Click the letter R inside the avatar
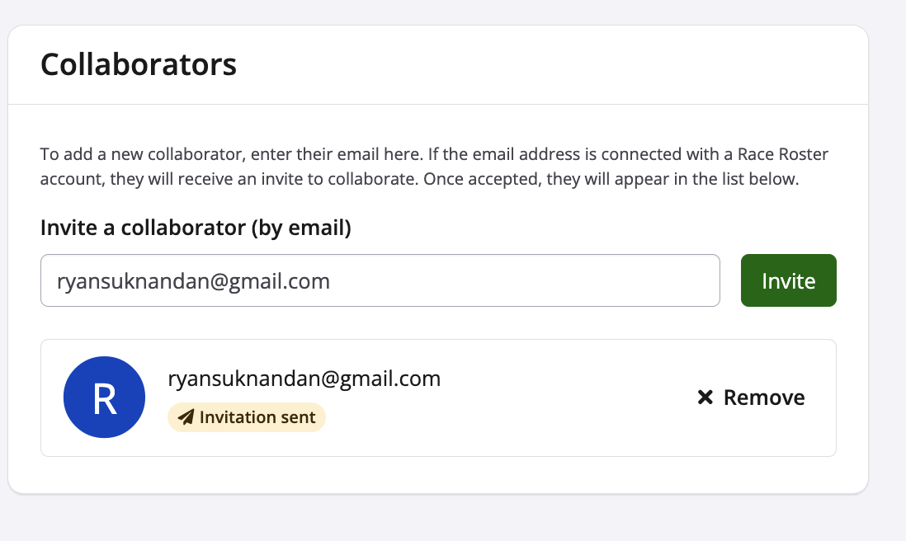 click(x=105, y=398)
